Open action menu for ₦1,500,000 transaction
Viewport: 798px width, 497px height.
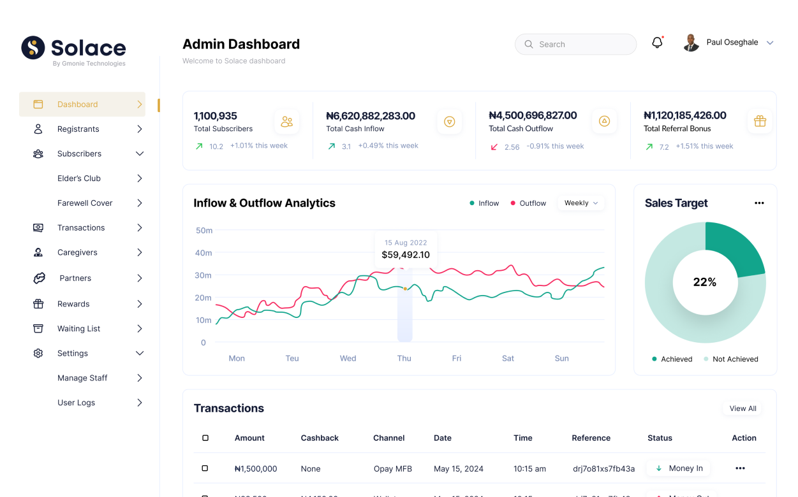(x=740, y=468)
